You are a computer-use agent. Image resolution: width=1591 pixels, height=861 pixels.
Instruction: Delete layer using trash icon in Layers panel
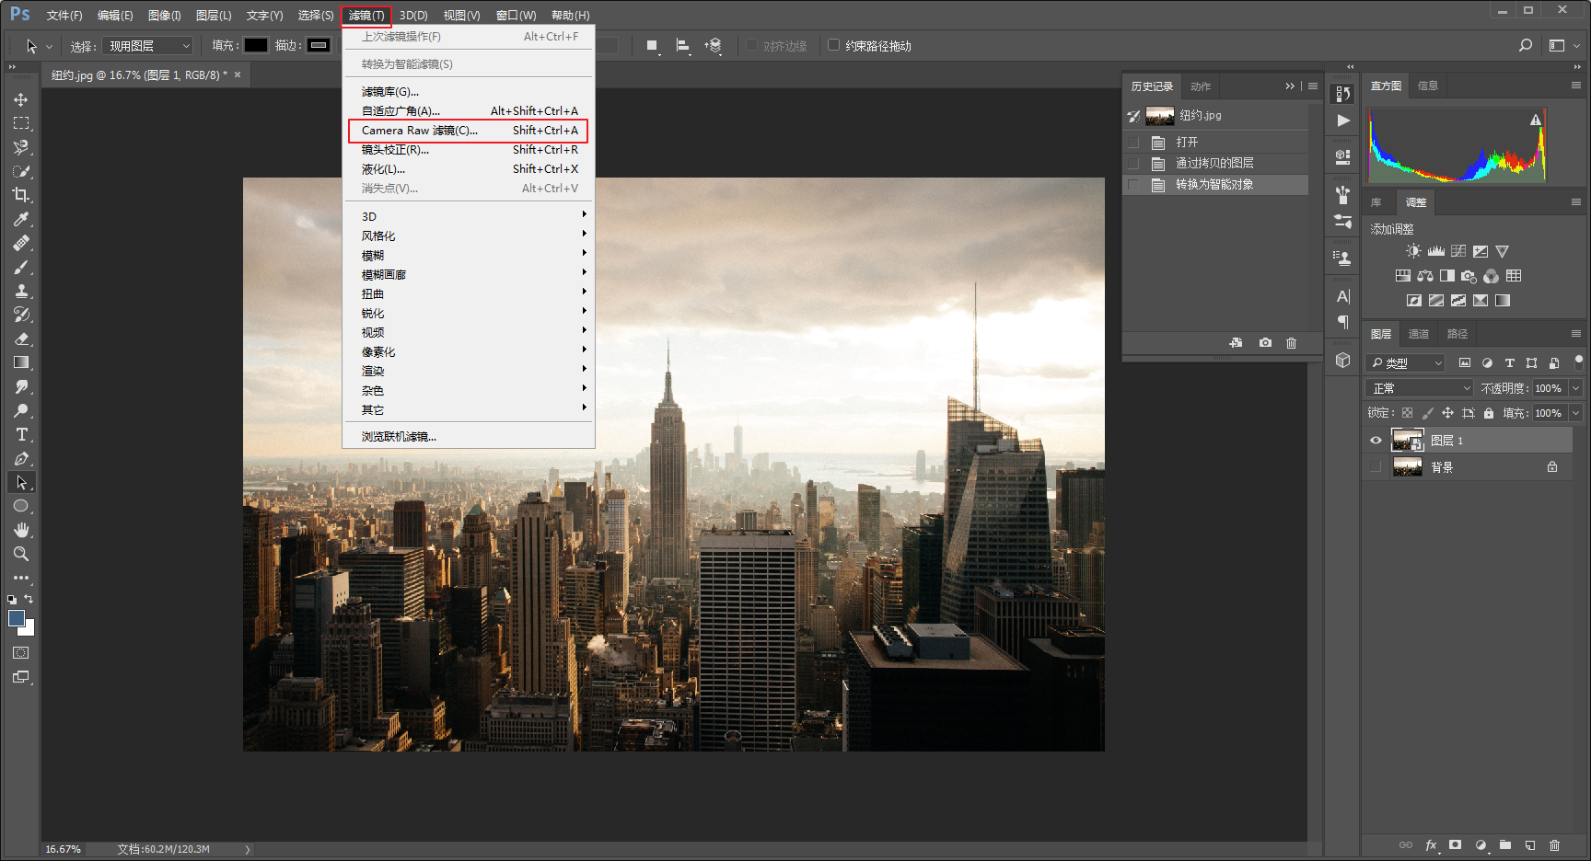[x=1554, y=844]
